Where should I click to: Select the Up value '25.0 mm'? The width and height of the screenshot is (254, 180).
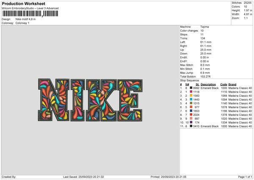pos(206,50)
